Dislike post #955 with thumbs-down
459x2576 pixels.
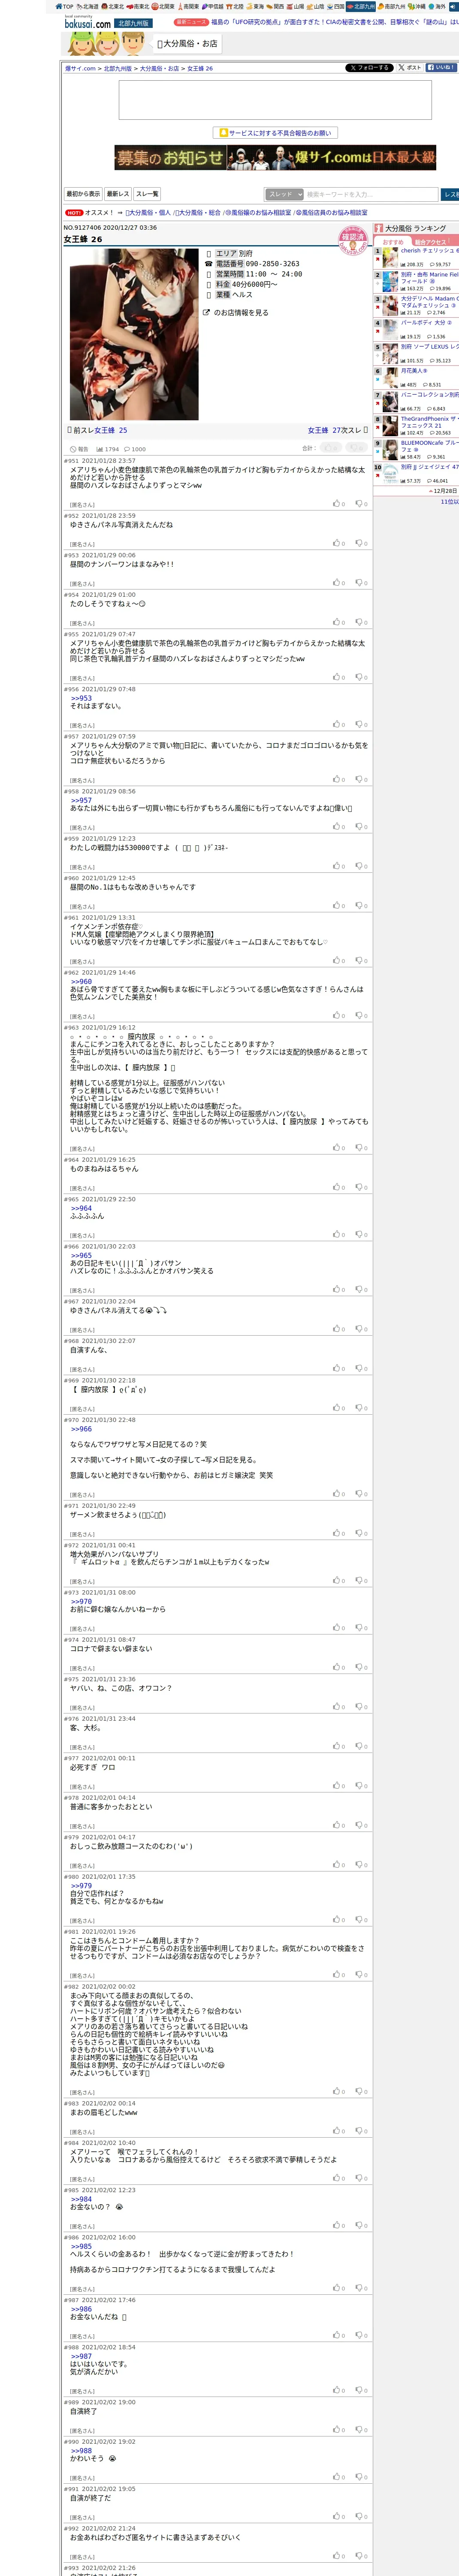(x=361, y=677)
